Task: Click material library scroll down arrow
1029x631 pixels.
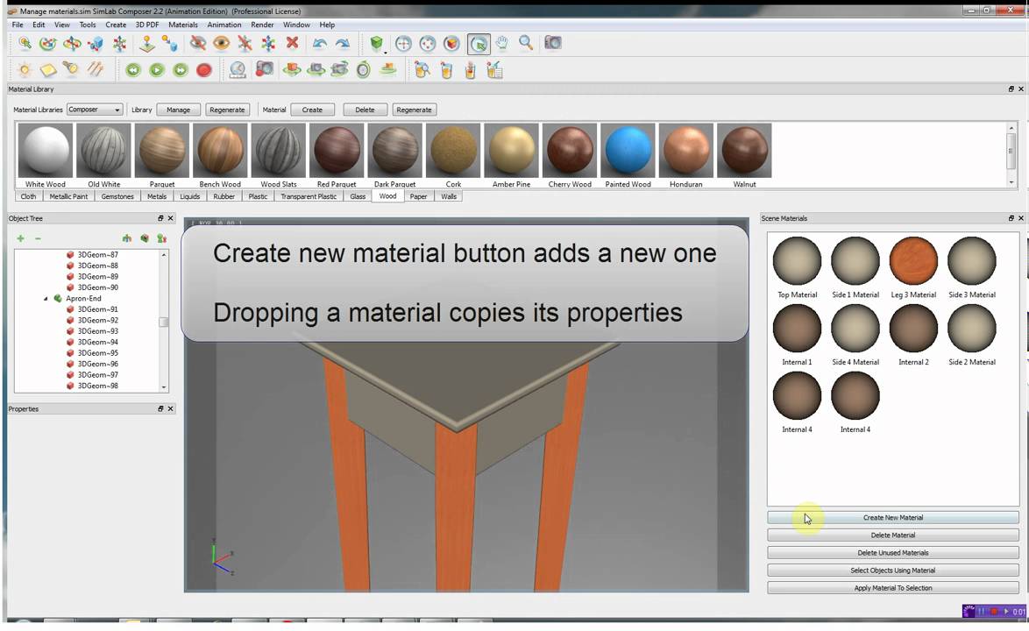Action: pyautogui.click(x=1011, y=181)
